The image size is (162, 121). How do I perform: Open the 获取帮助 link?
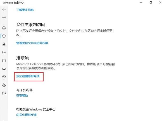click(22, 95)
